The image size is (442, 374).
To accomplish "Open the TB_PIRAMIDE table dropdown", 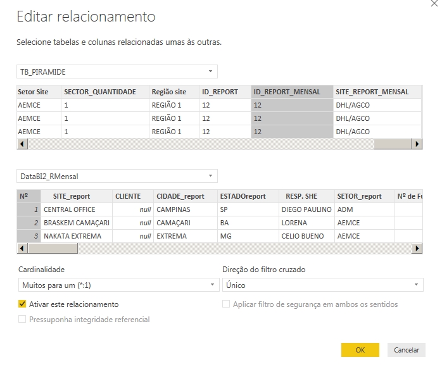I will click(x=117, y=72).
